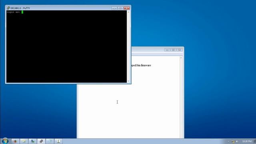Minimize the background document window
256x144 pixels.
tap(167, 50)
